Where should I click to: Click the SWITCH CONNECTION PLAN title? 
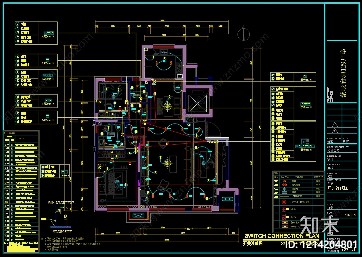tap(282, 236)
